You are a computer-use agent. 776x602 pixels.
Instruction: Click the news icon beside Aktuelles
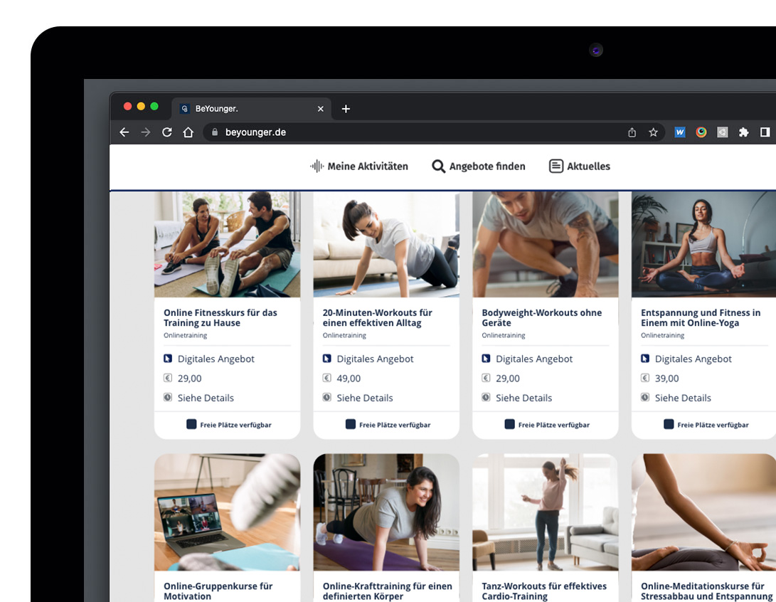pos(556,167)
